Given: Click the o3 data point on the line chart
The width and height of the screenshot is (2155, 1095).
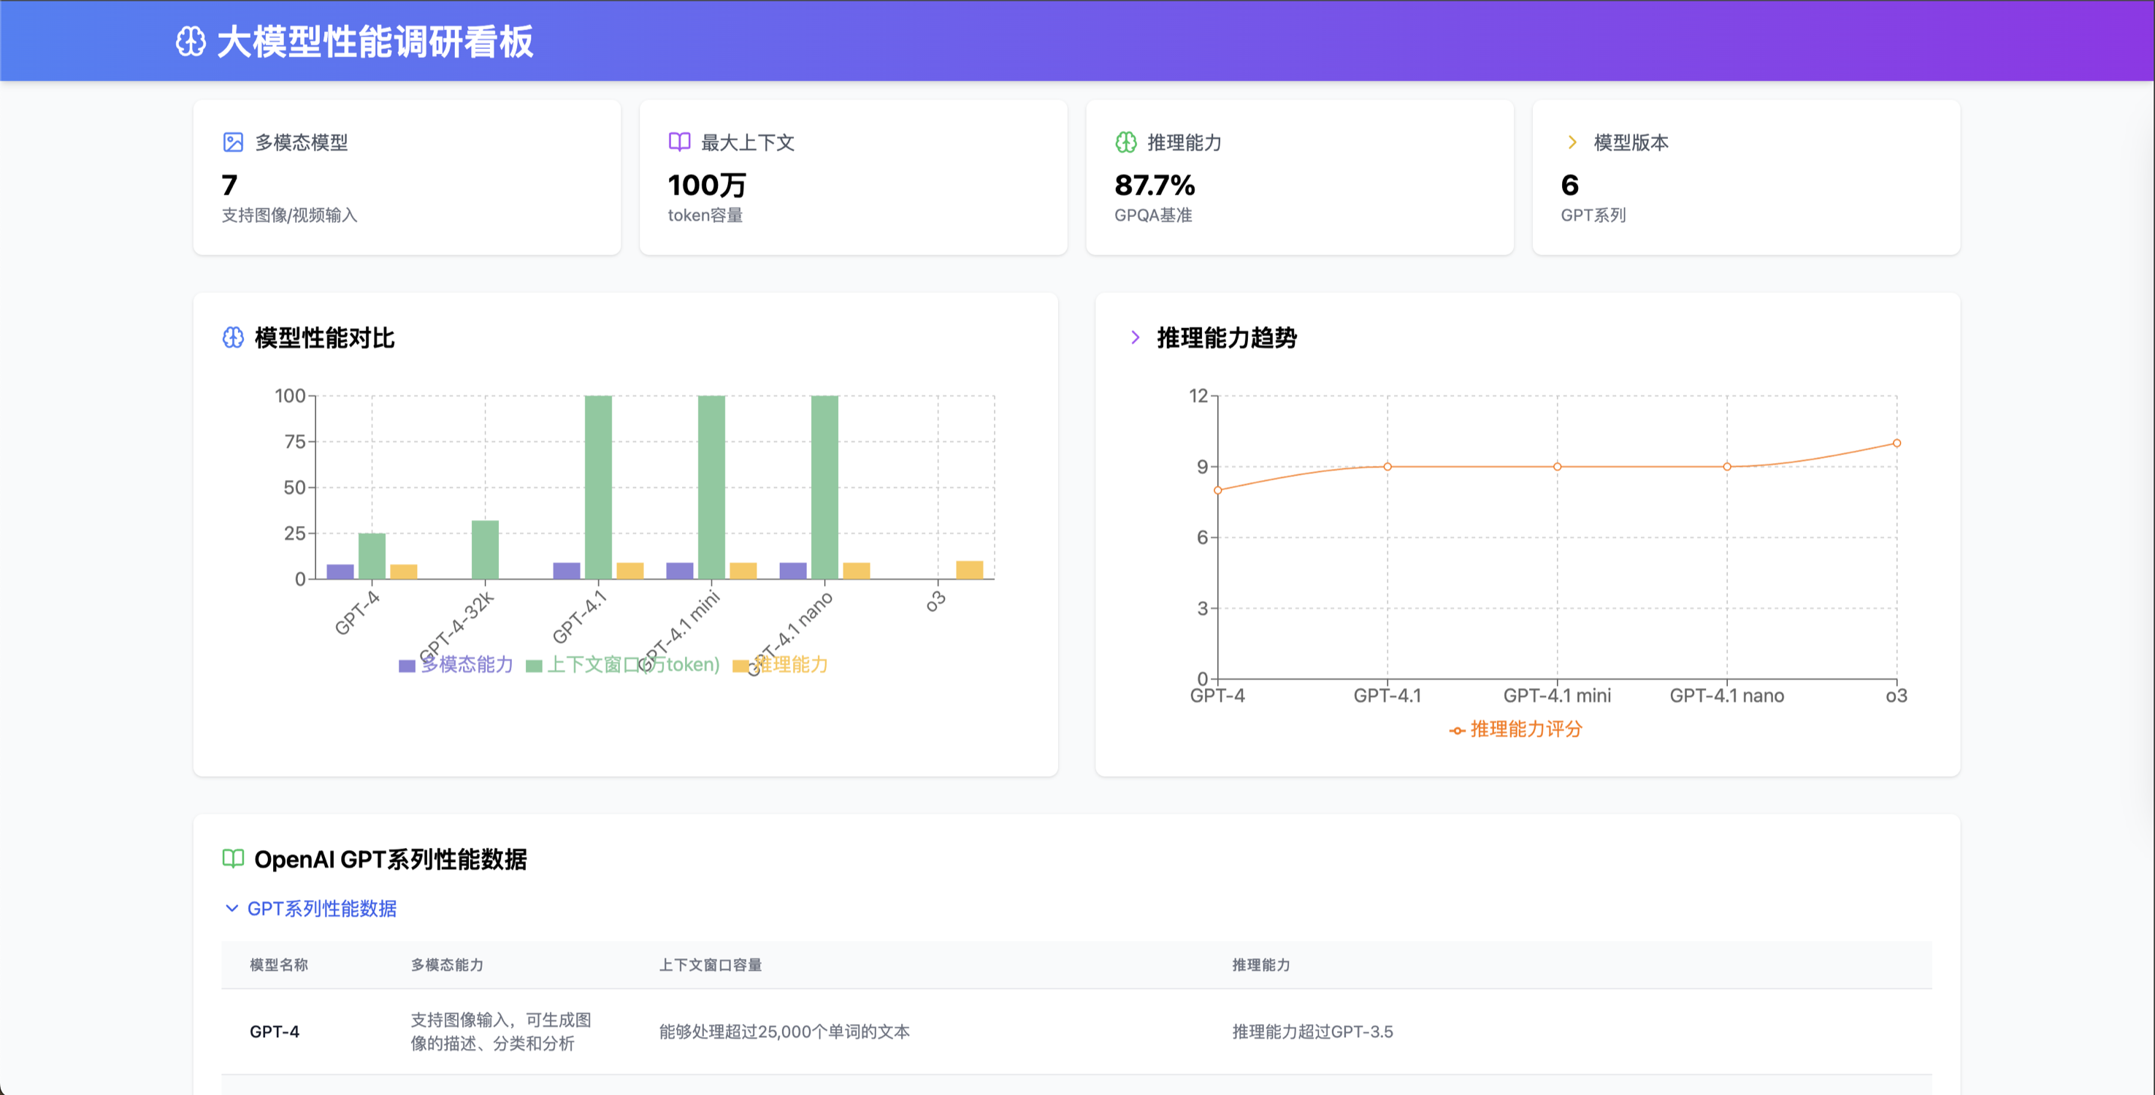Looking at the screenshot, I should coord(1896,443).
